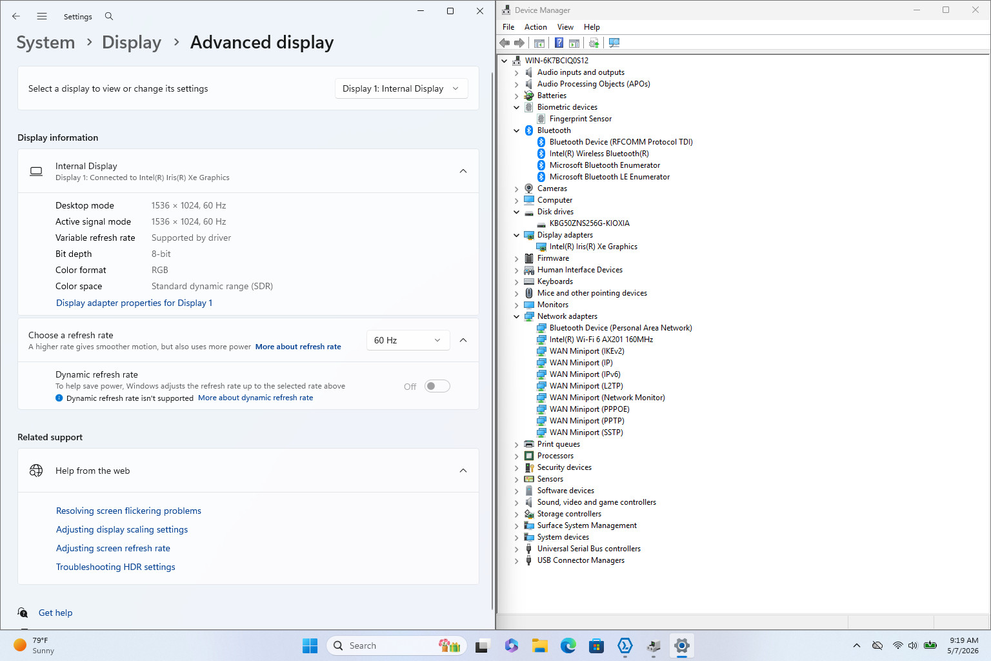The image size is (991, 661).
Task: Open File Explorer from taskbar
Action: [x=540, y=646]
